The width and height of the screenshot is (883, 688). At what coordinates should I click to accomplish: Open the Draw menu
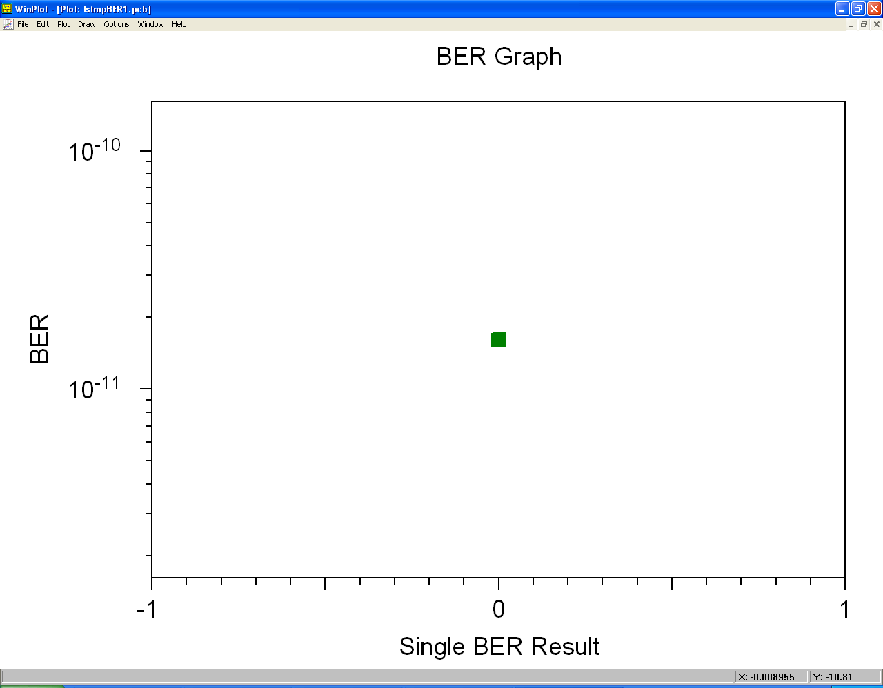87,24
